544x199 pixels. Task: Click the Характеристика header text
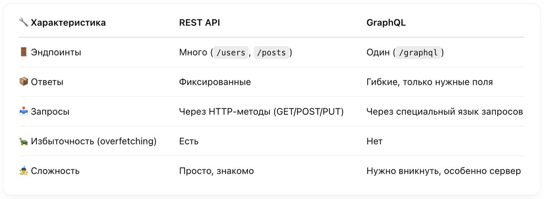(68, 23)
